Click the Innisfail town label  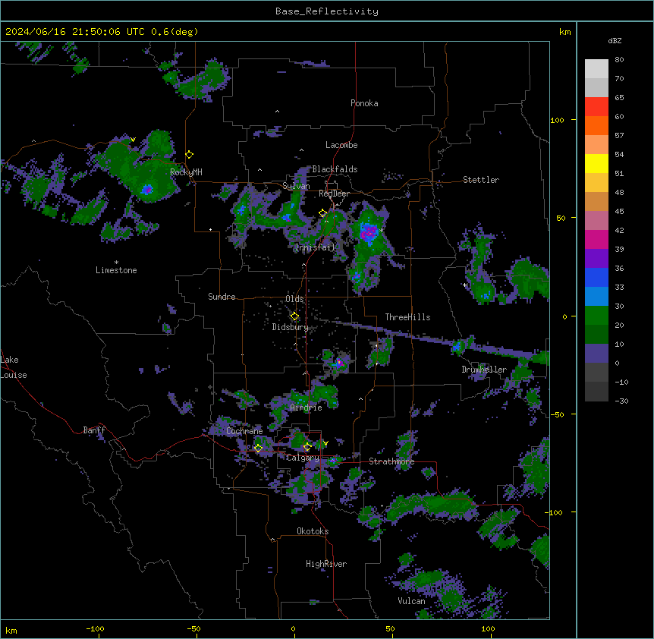315,247
